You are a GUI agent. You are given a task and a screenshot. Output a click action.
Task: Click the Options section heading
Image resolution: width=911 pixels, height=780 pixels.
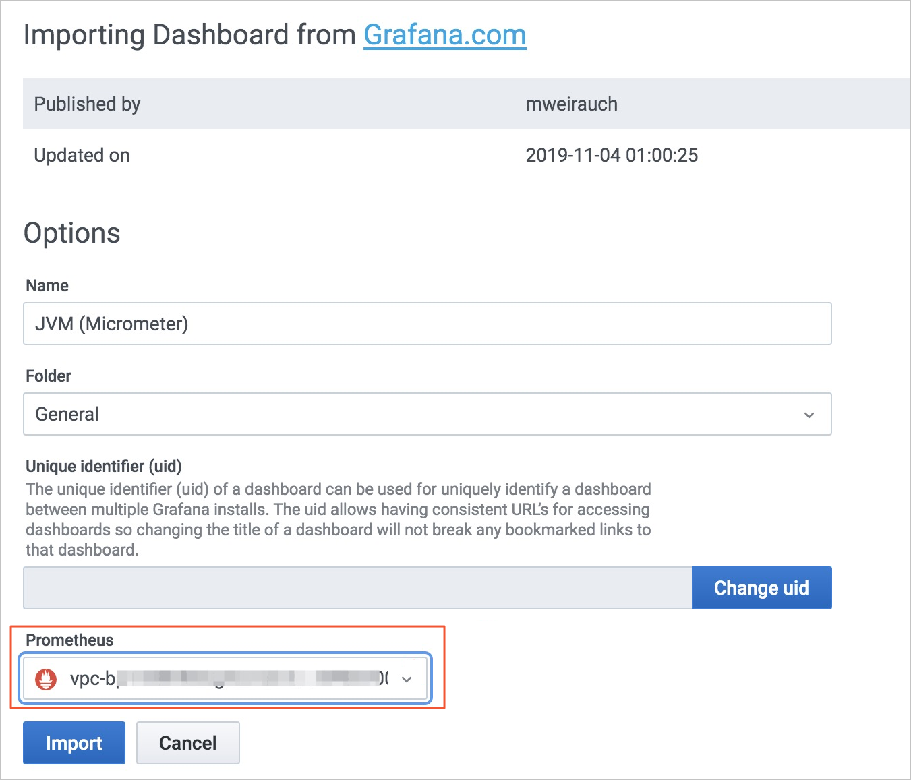pos(72,233)
